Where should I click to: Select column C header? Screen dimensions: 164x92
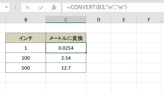pyautogui.click(x=66, y=19)
